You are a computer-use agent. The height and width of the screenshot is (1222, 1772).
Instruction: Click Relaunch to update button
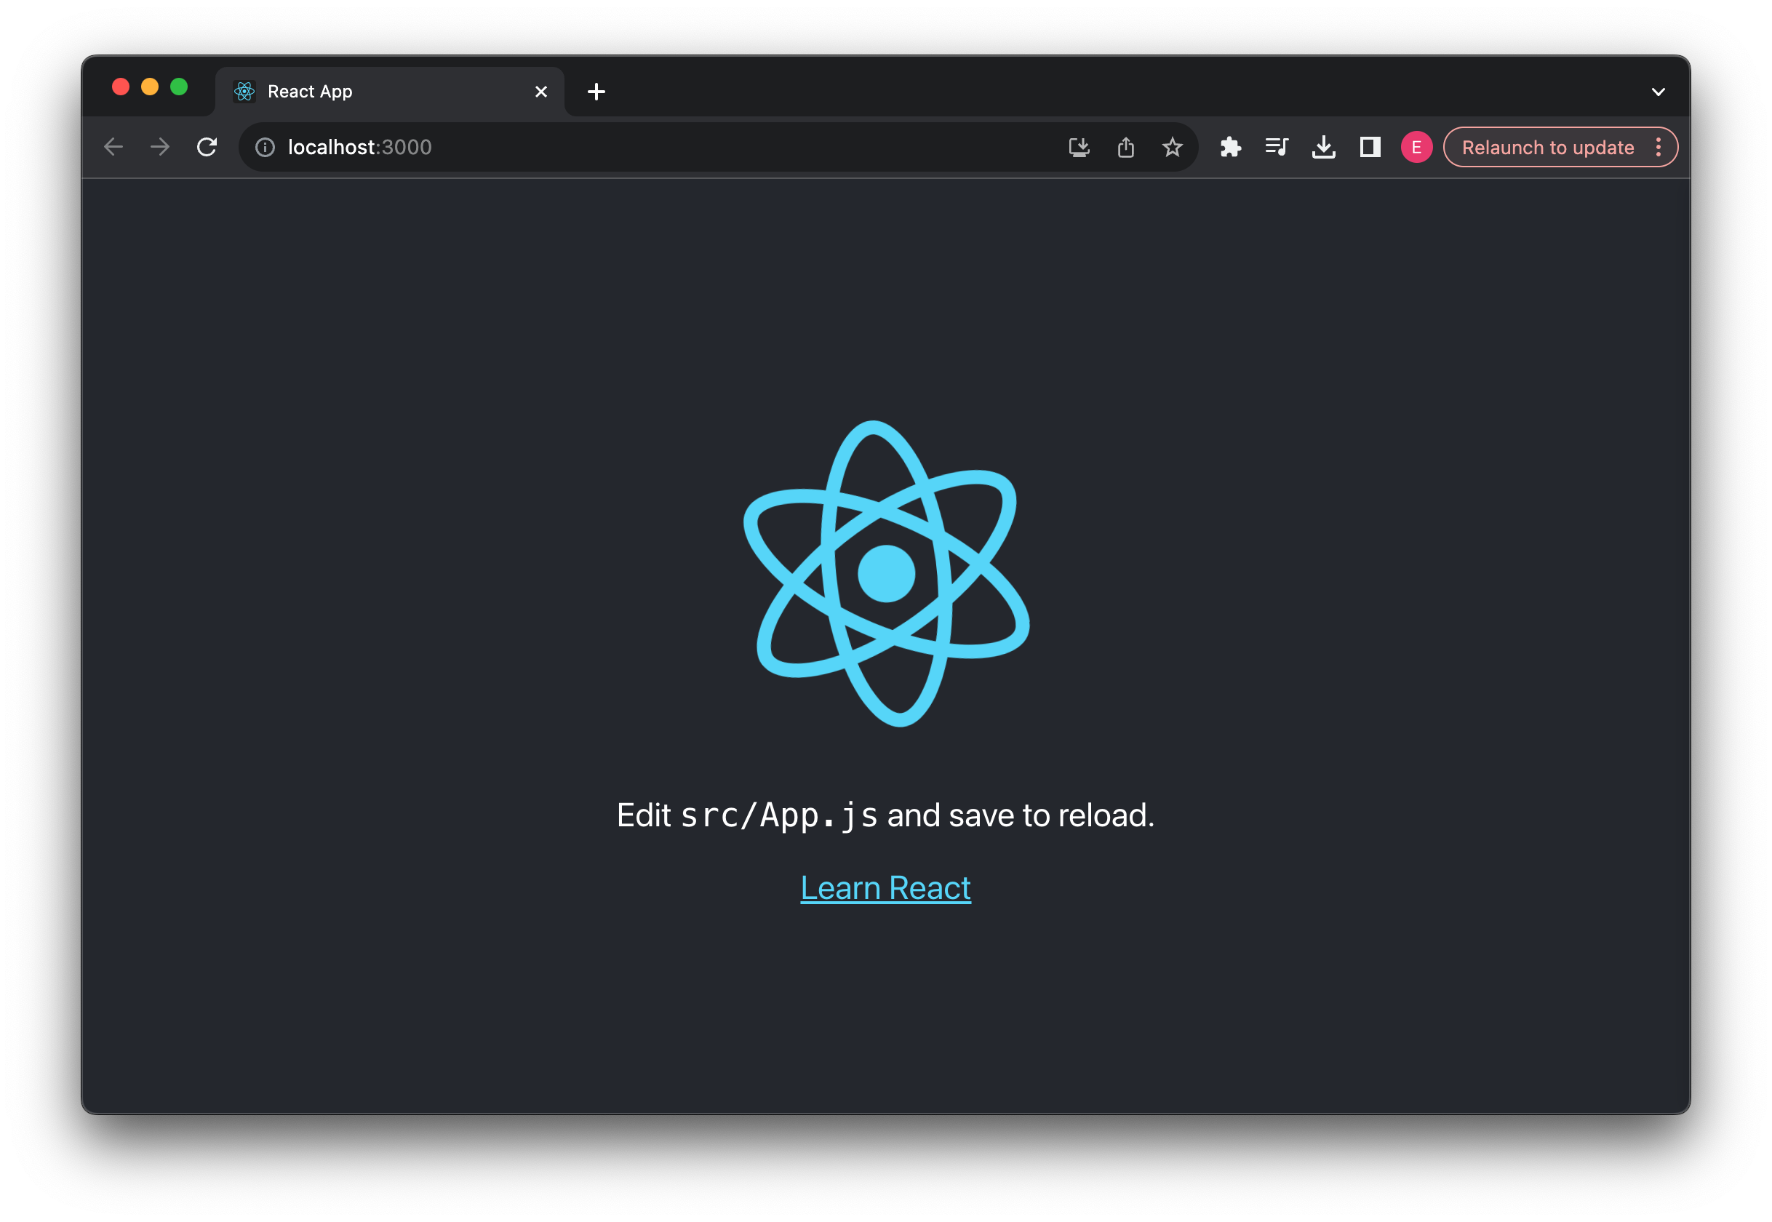pyautogui.click(x=1546, y=147)
